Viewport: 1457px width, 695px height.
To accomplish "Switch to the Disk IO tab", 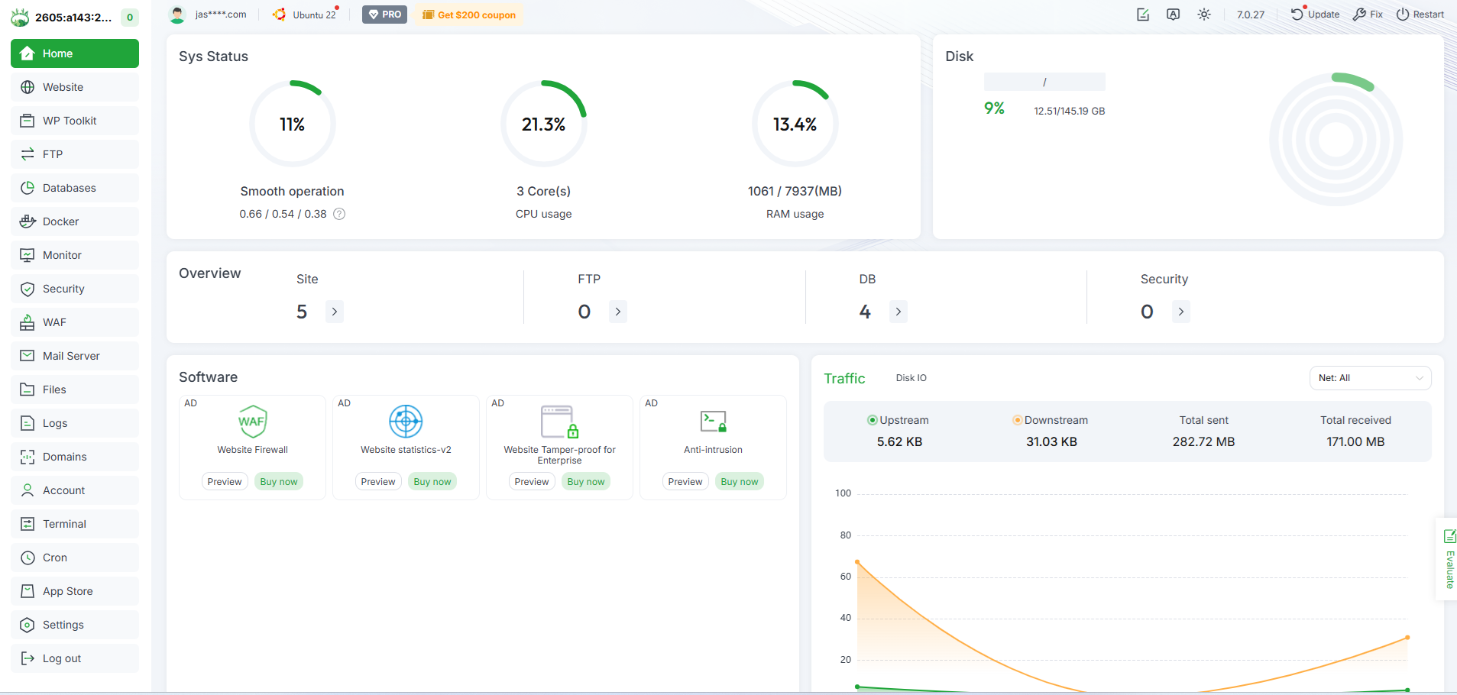I will point(910,377).
